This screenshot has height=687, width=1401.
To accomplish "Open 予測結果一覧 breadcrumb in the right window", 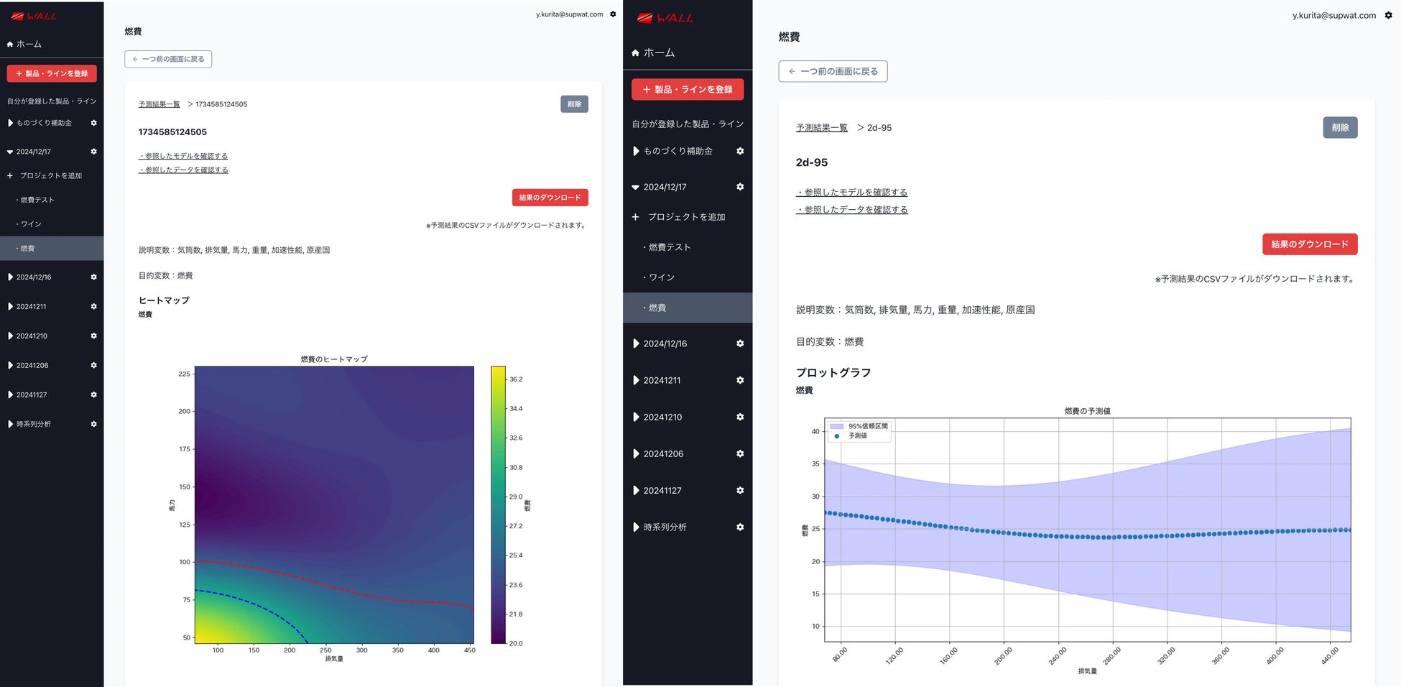I will (822, 128).
